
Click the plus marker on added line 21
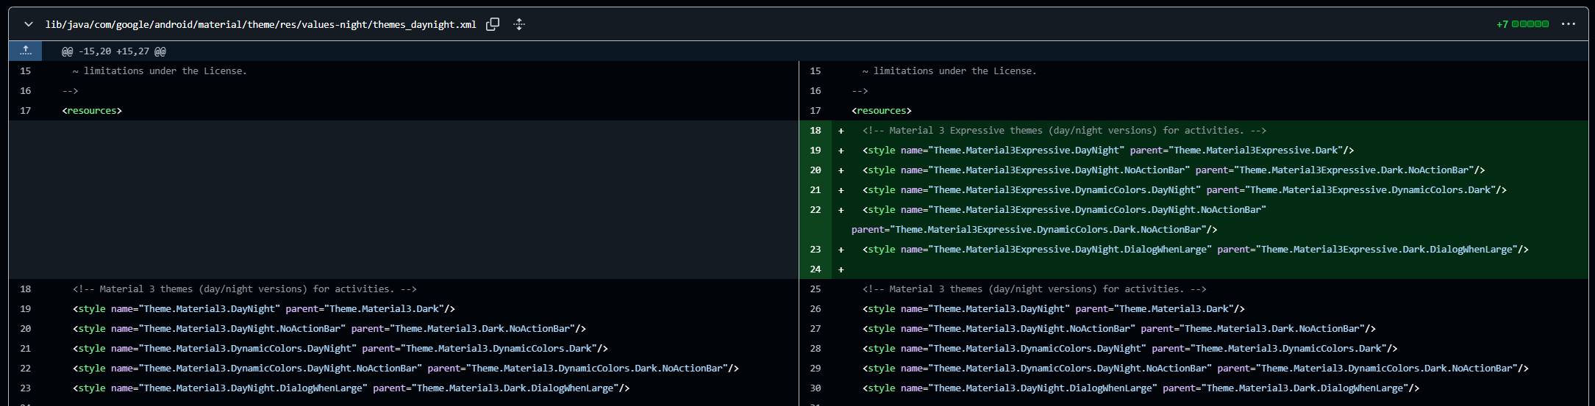tap(841, 190)
